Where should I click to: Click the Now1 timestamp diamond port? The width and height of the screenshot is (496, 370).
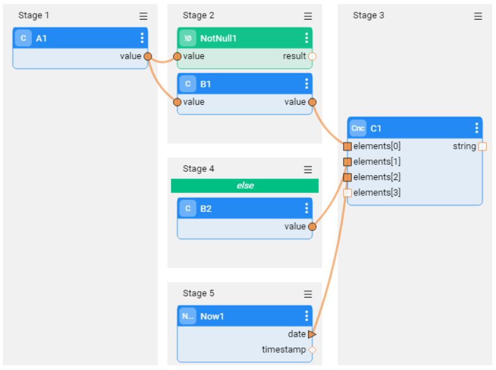pos(312,350)
